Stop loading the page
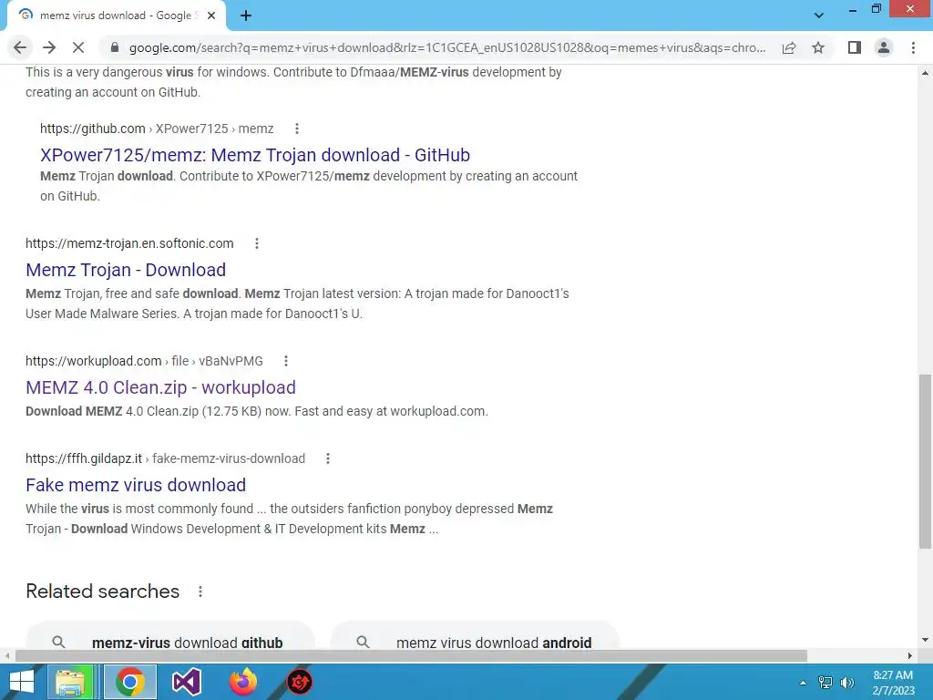The image size is (933, 700). 78,47
